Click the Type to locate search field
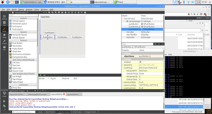Screen dimensions: 212x114 [x=24, y=112]
